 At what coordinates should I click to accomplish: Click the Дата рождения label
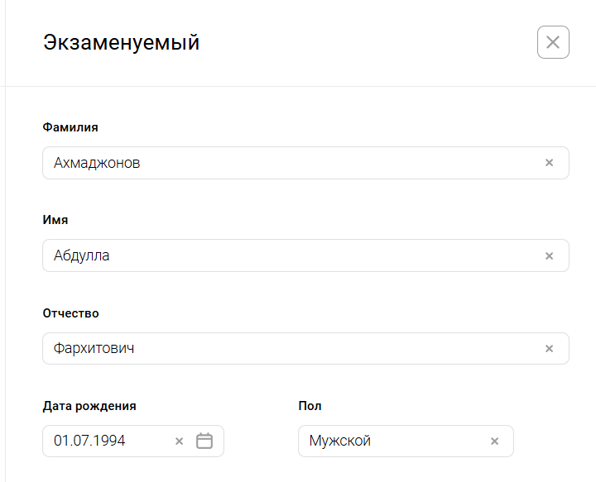click(89, 406)
